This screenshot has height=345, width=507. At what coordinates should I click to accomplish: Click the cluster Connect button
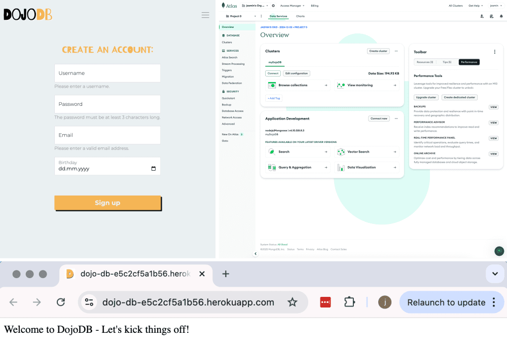click(x=273, y=73)
